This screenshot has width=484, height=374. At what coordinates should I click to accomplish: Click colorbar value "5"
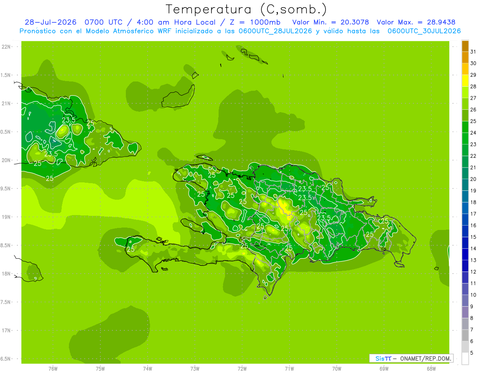coord(472,353)
